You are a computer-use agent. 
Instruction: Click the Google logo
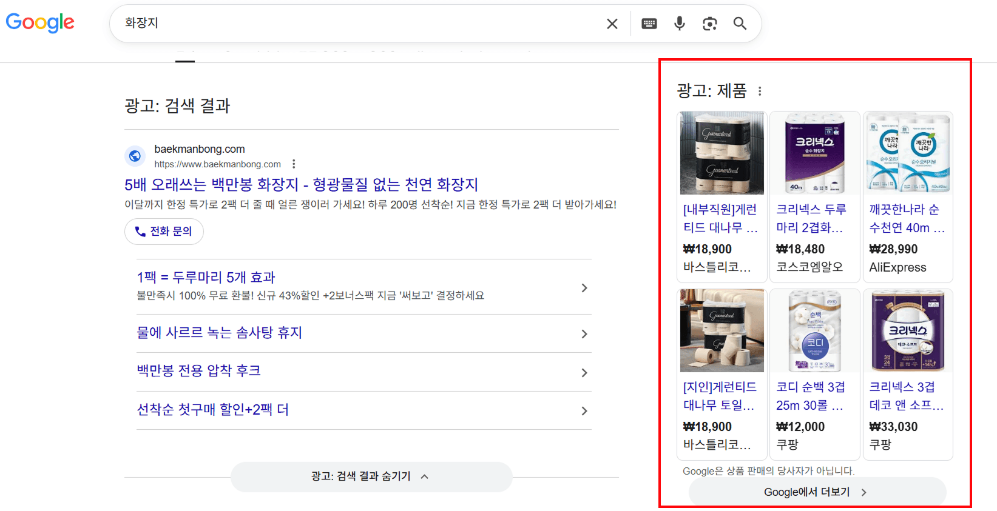click(x=40, y=23)
